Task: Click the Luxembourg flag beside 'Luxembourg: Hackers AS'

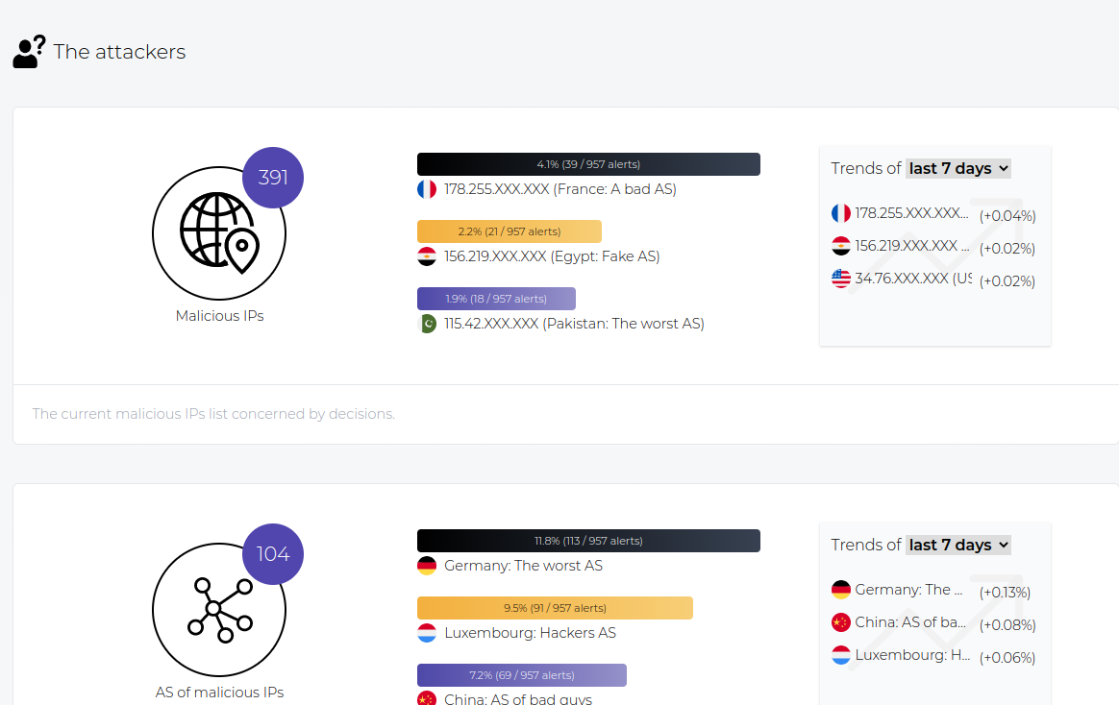Action: (x=427, y=633)
